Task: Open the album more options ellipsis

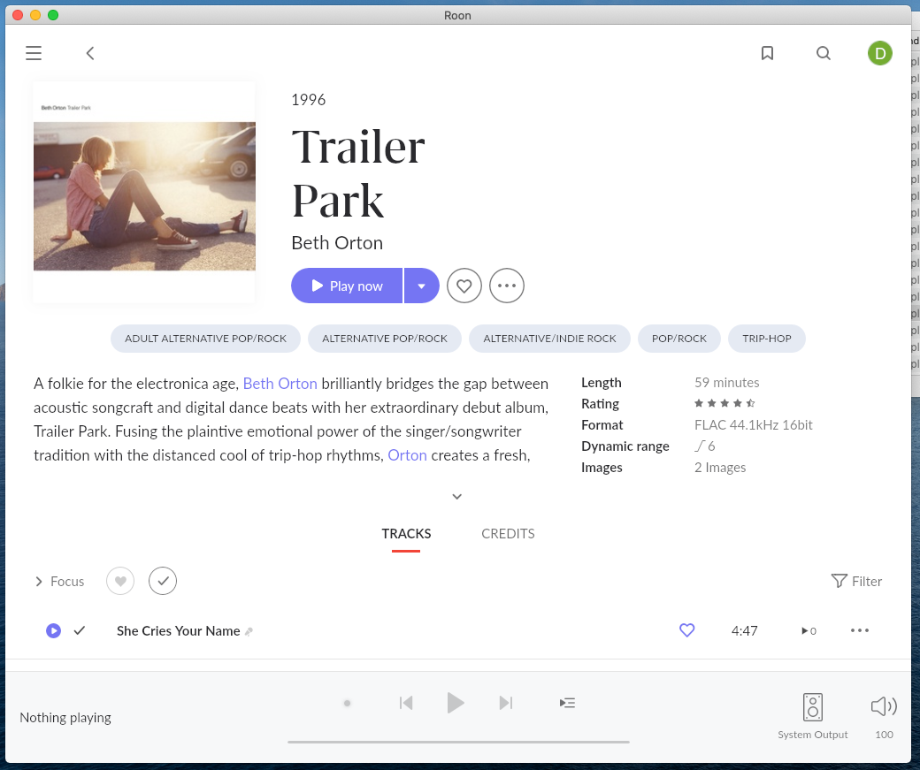Action: 506,286
